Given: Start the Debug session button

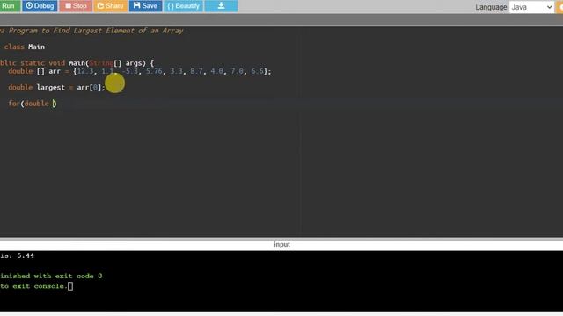Looking at the screenshot, I should coord(40,6).
